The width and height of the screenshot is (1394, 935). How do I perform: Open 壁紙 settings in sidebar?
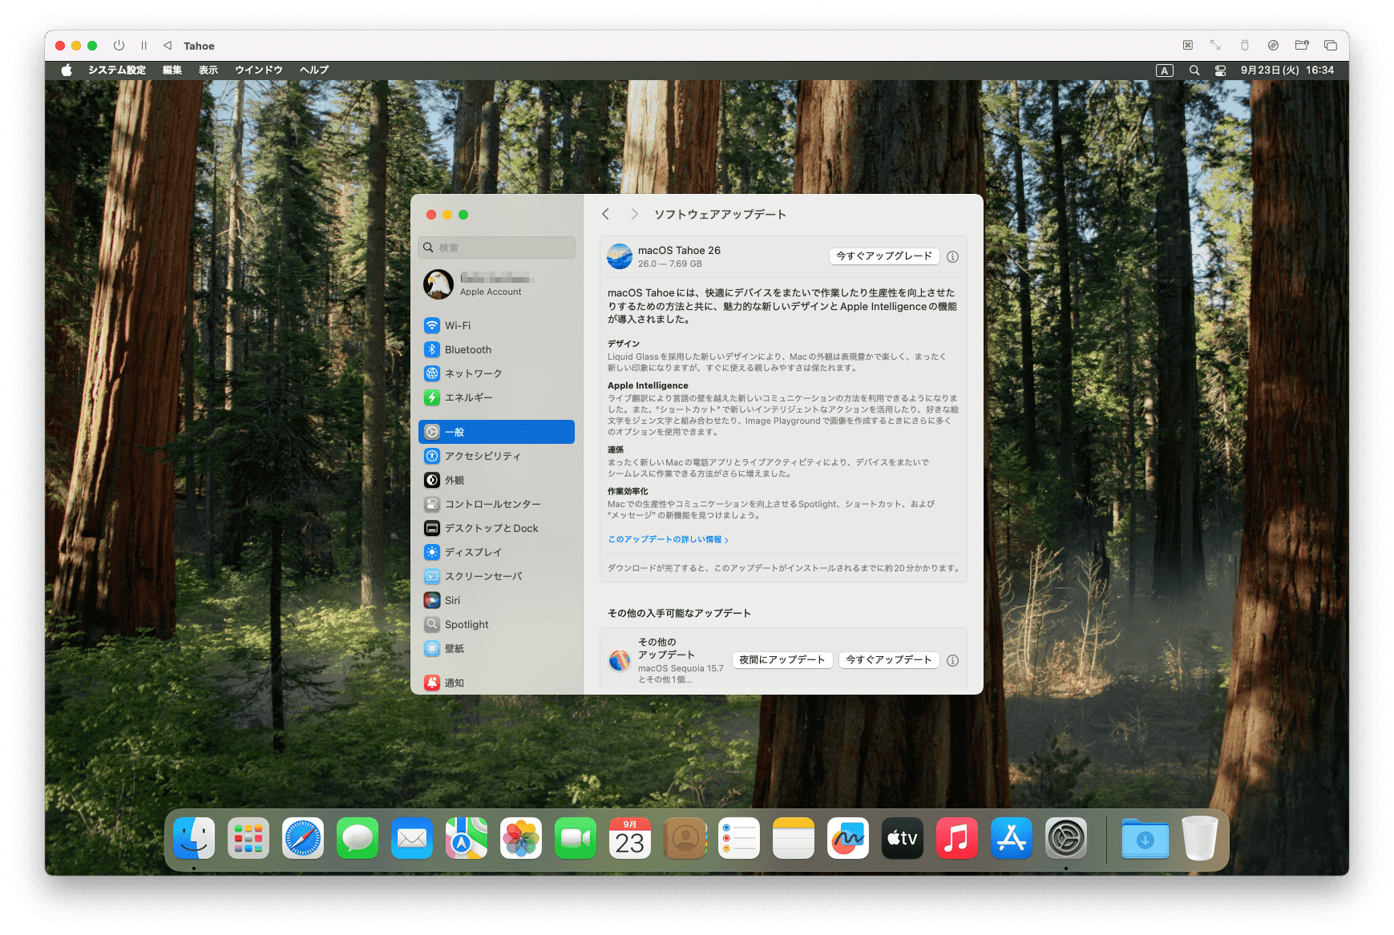496,648
